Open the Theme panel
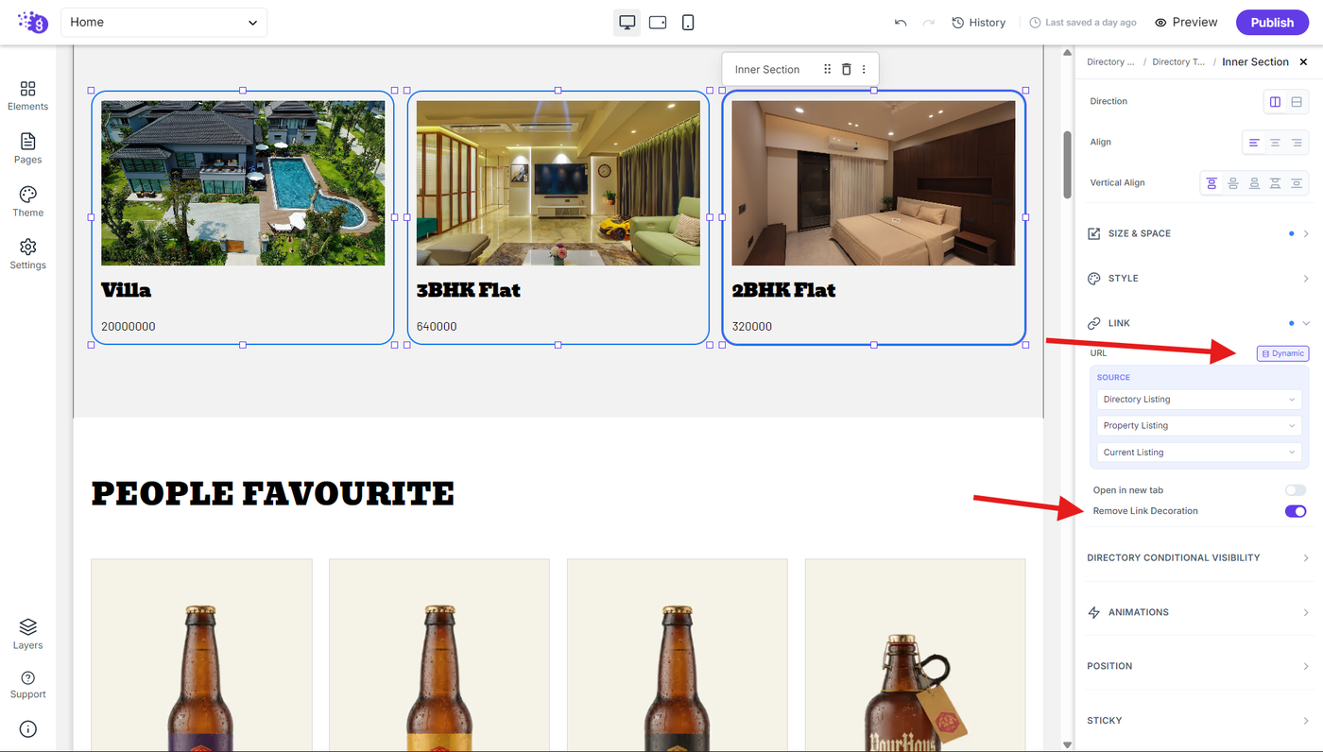Image resolution: width=1323 pixels, height=752 pixels. click(27, 202)
